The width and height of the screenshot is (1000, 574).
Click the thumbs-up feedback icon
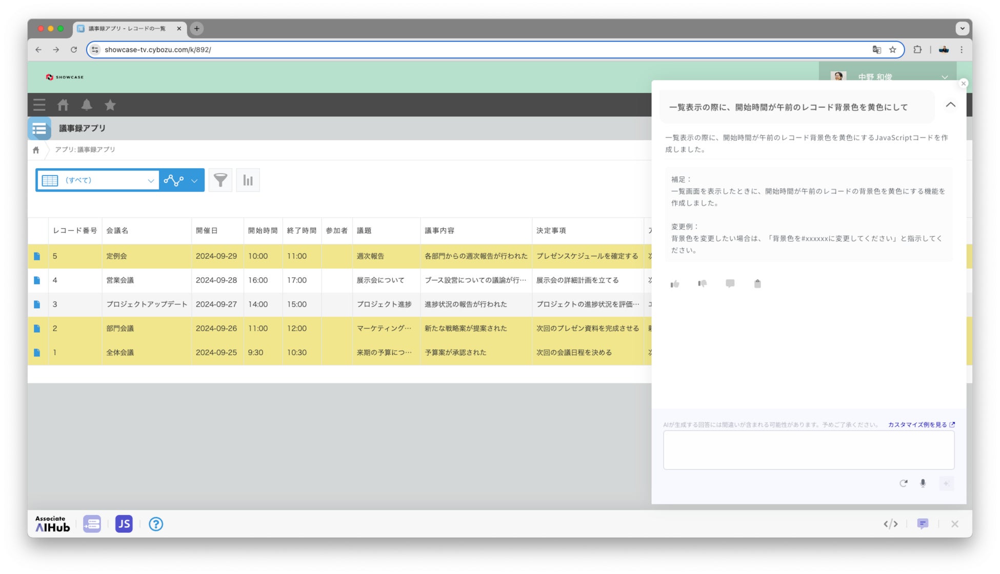tap(675, 284)
